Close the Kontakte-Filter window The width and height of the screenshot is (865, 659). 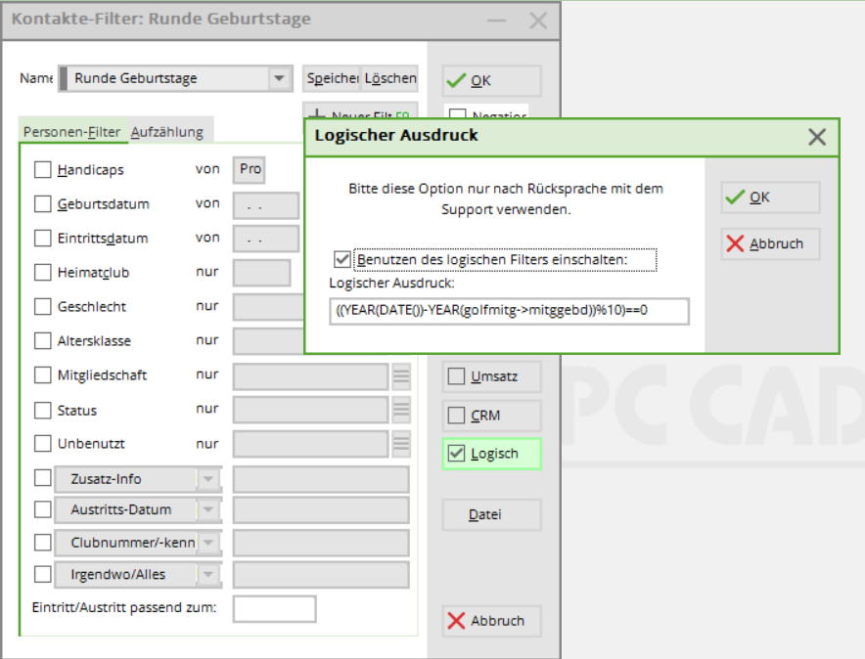pos(538,21)
